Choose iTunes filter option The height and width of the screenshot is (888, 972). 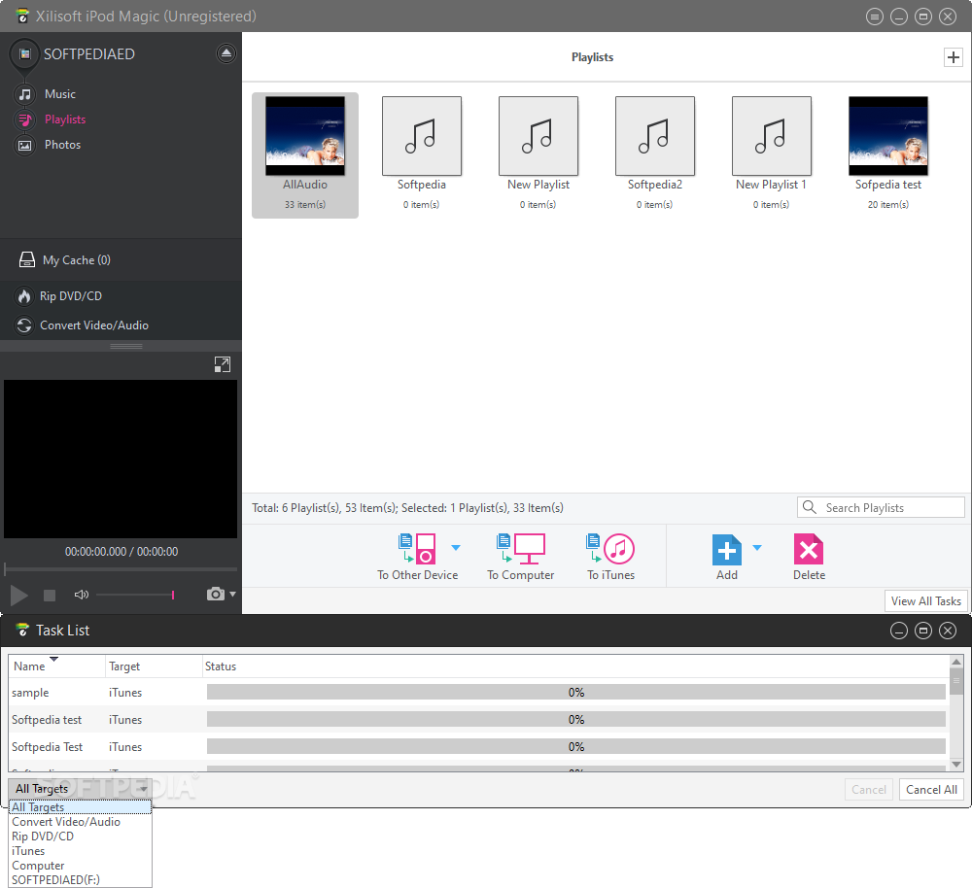click(81, 851)
